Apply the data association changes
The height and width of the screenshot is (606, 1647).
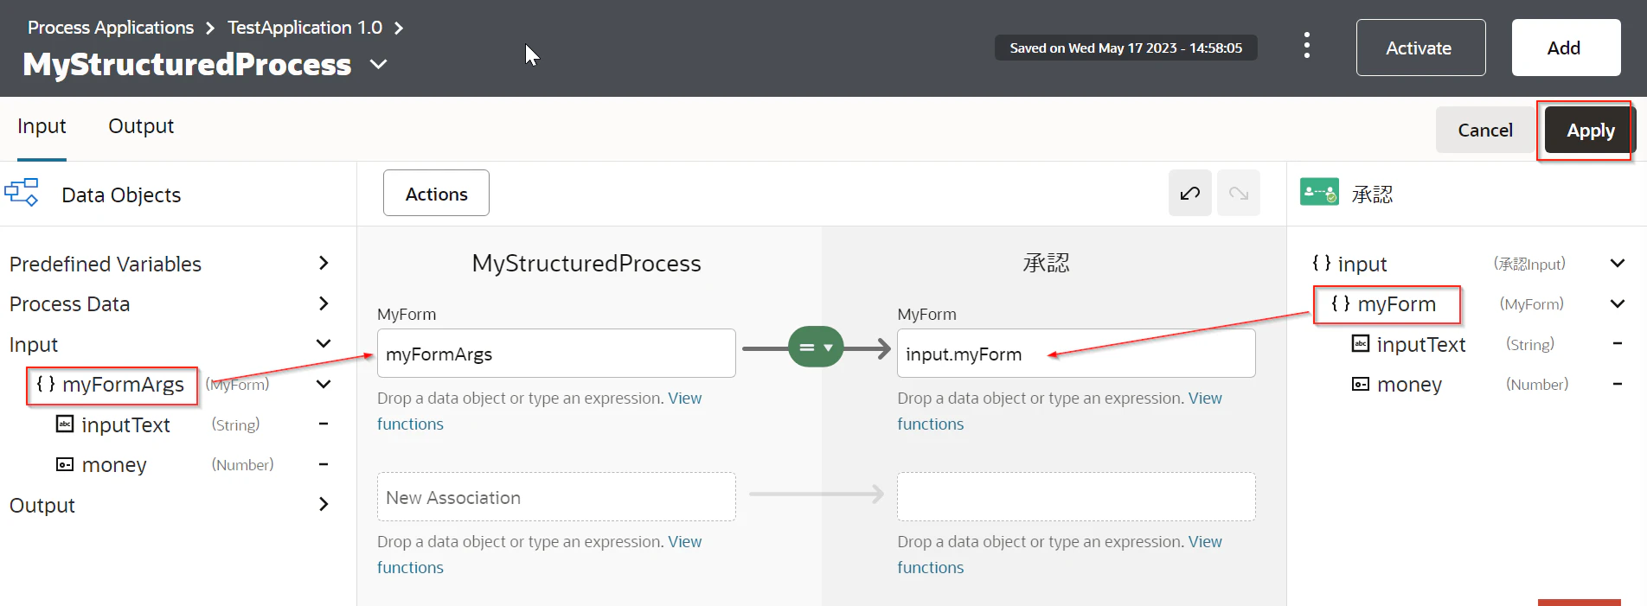click(1590, 130)
